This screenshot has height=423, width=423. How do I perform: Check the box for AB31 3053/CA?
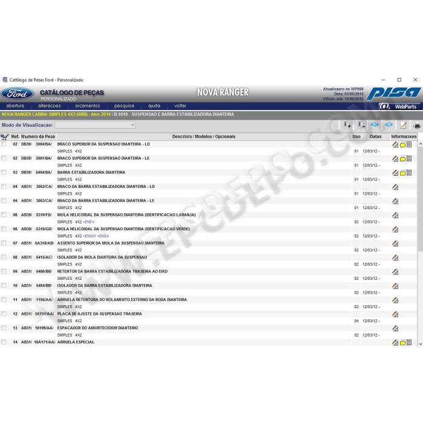[4, 201]
